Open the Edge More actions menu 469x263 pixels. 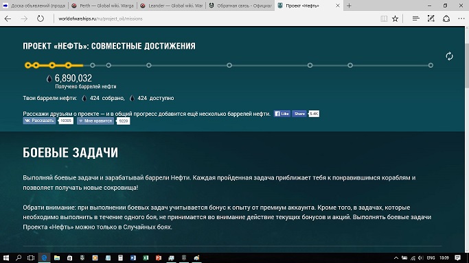click(461, 18)
